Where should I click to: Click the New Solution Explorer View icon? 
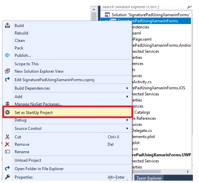7,71
